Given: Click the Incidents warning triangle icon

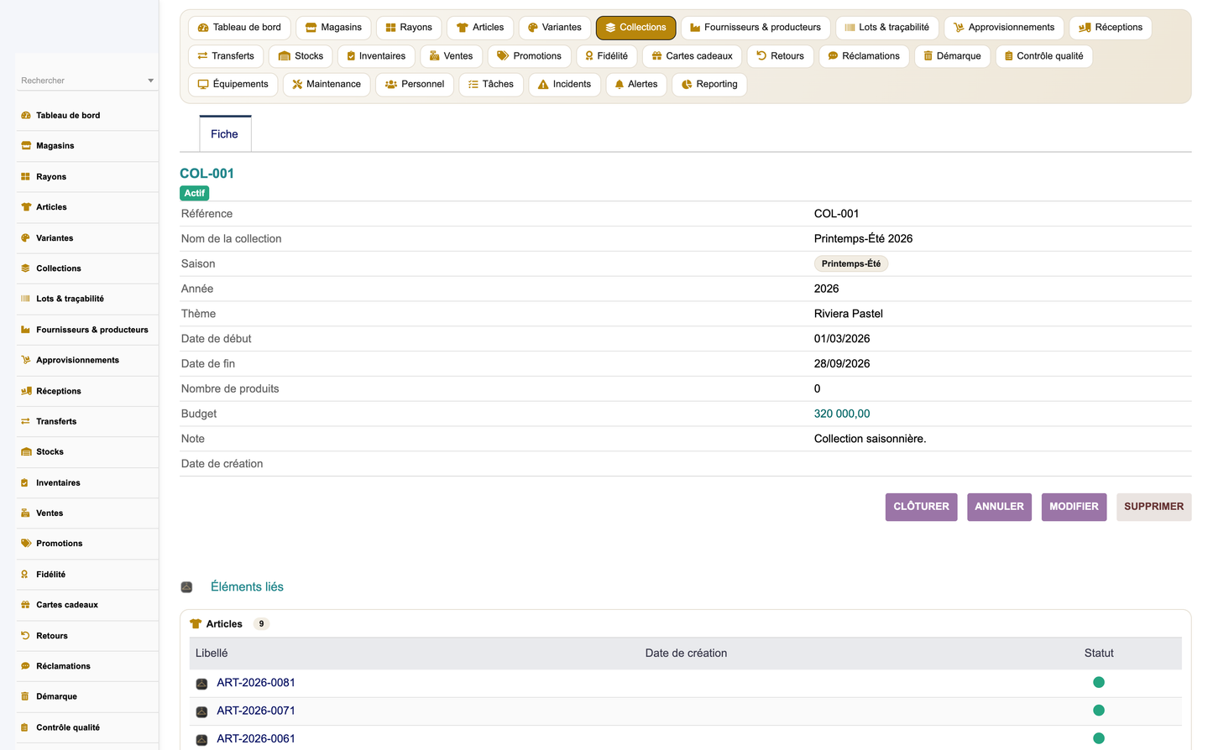Looking at the screenshot, I should tap(543, 85).
